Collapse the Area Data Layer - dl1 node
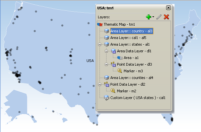This screenshot has height=132, width=201. coord(106,51)
